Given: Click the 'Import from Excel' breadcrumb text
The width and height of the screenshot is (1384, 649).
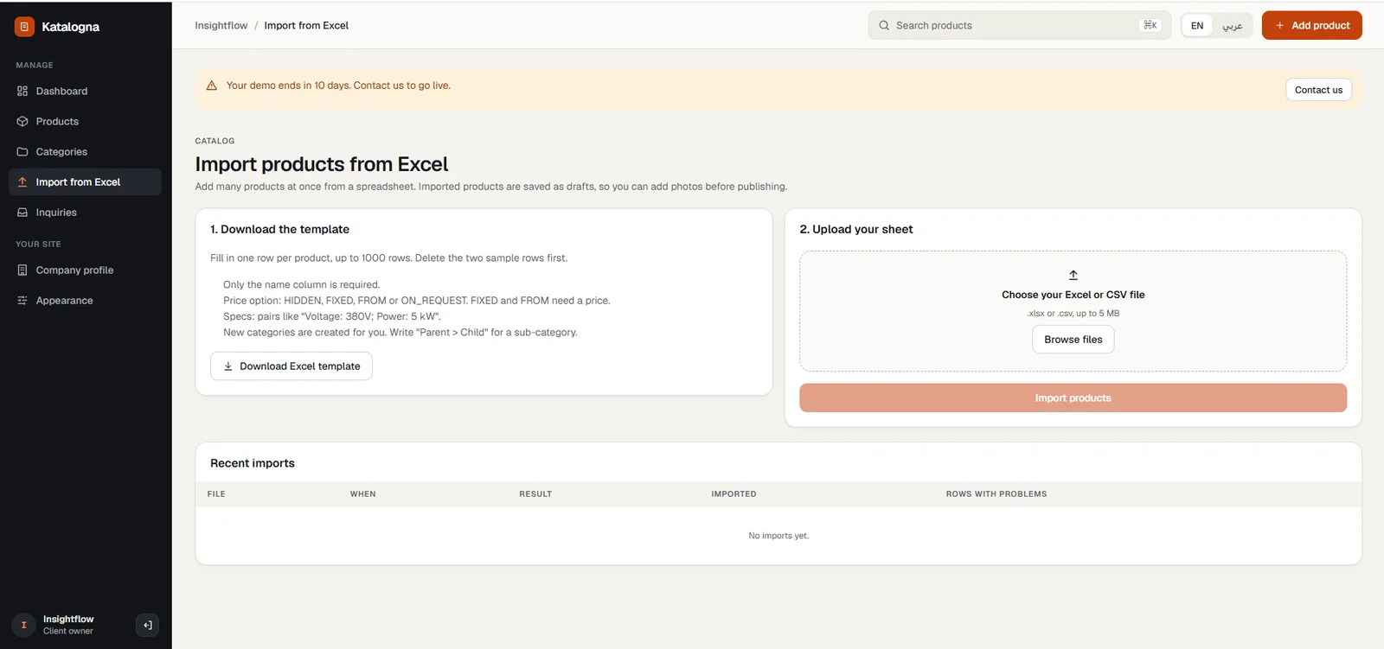Looking at the screenshot, I should [306, 25].
